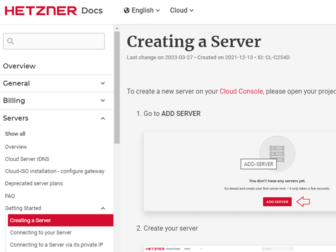Click the search magnifier icon

click(x=10, y=41)
